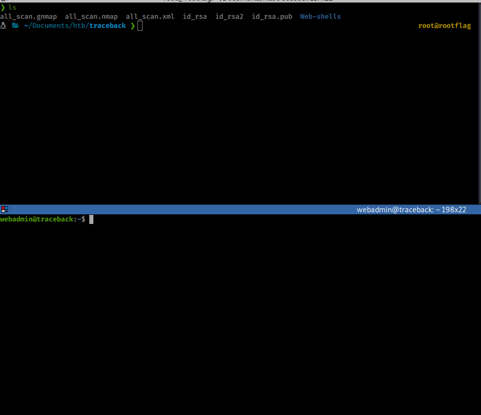
Task: Click the id_rsa.pub filename
Action: [272, 16]
